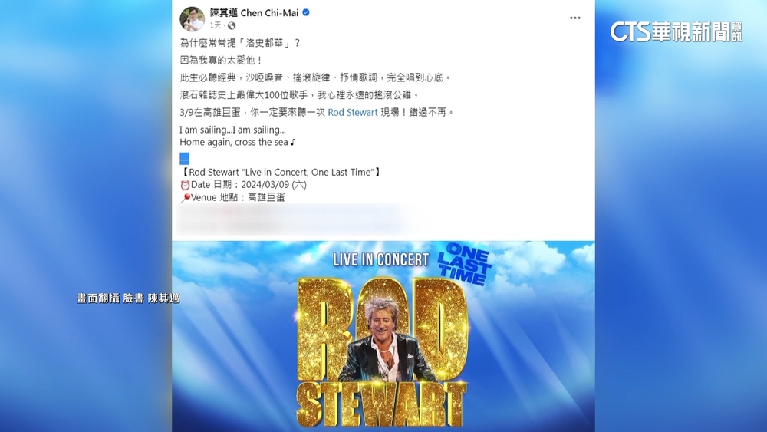
Task: Click the '畫面翻攝 臉書 陳其邁' source caption
Action: click(128, 298)
